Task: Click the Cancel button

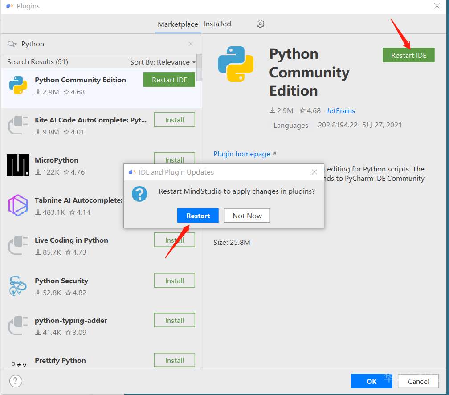Action: (418, 381)
